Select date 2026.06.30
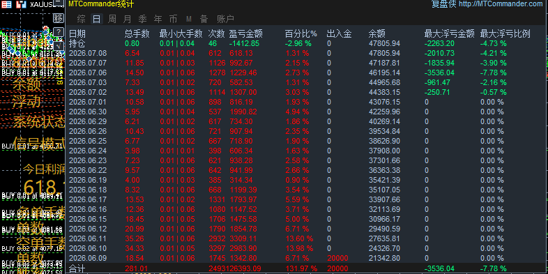This screenshot has height=274, width=548. tap(88, 112)
